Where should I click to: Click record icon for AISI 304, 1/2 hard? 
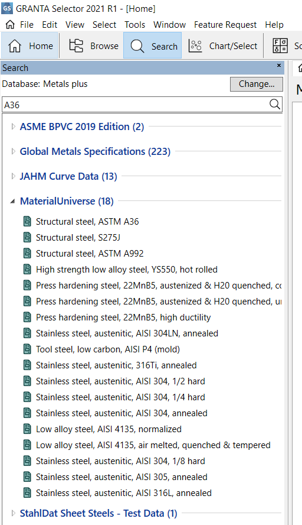(x=27, y=381)
